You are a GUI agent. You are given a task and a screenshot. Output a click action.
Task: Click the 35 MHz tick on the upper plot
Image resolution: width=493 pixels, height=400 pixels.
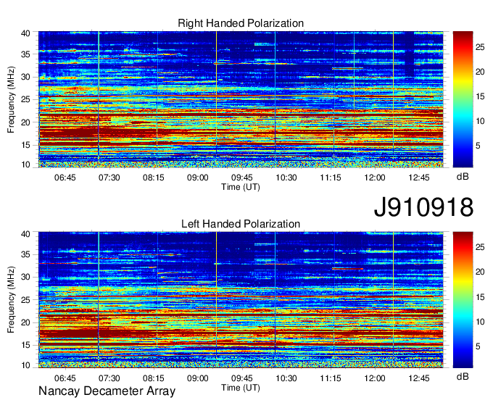click(x=25, y=54)
